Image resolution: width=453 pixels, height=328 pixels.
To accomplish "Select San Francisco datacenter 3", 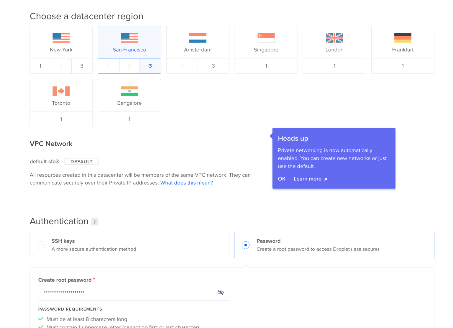I will (x=150, y=66).
